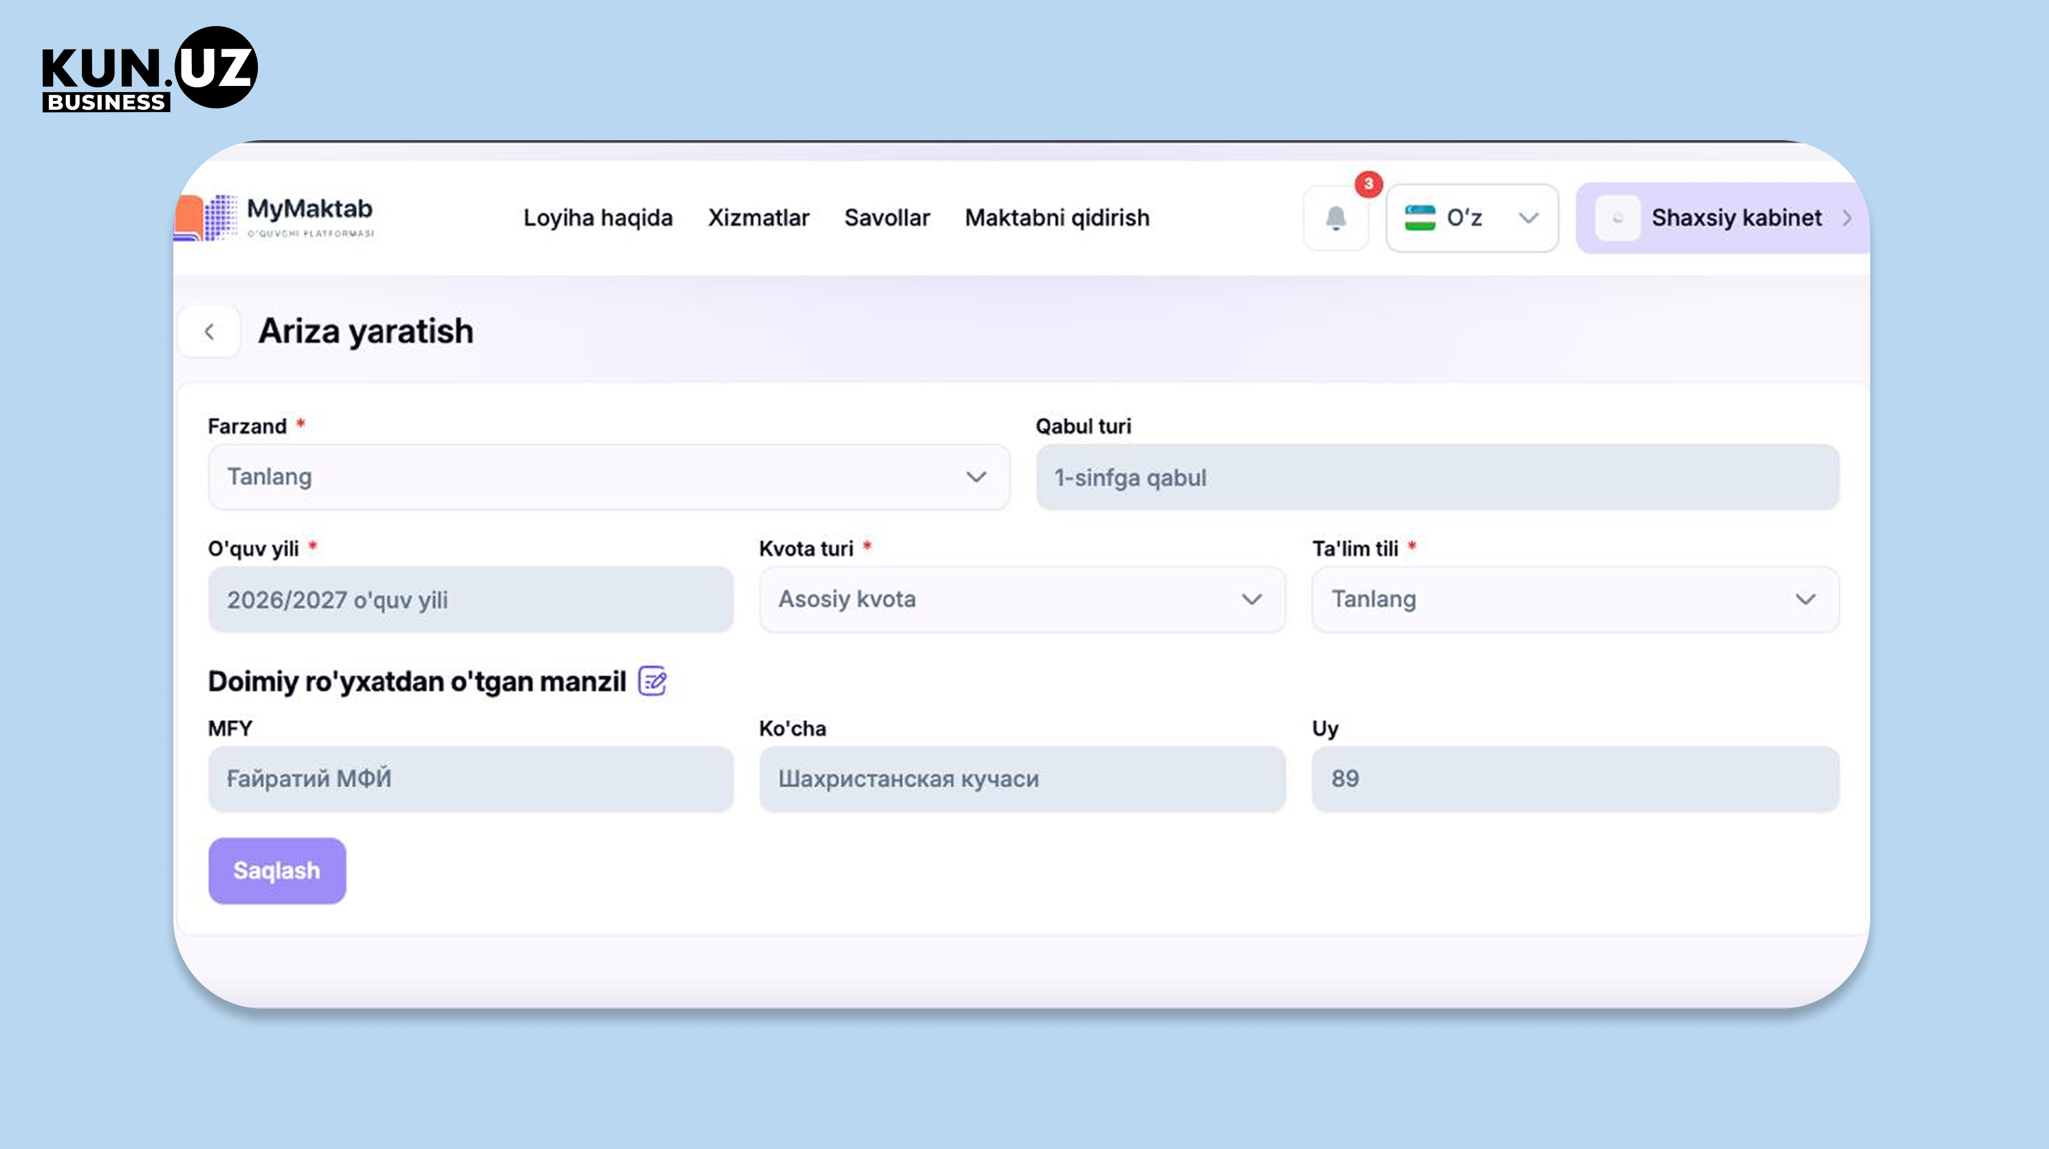Click the Shaxsiy kabinet avatar icon

[1617, 218]
